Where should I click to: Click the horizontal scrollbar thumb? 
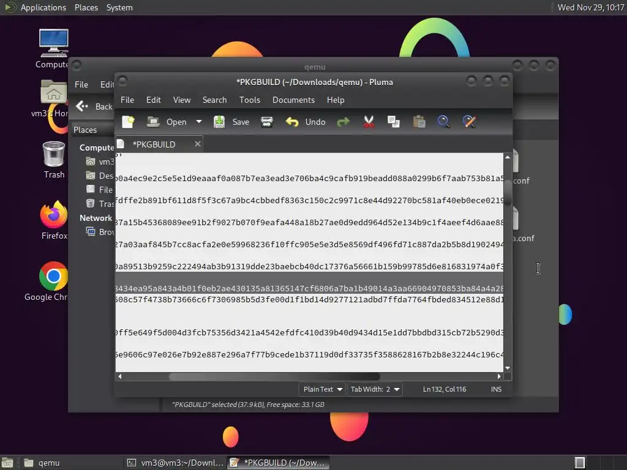click(x=274, y=376)
